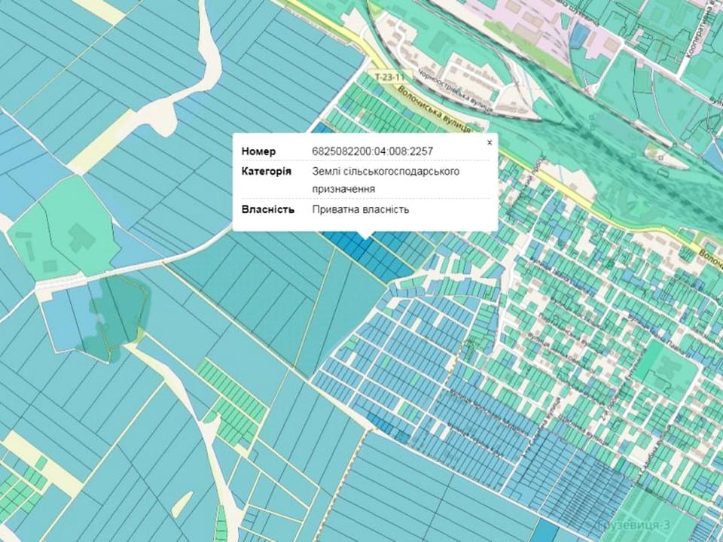Click the Категорія row label
The width and height of the screenshot is (723, 542).
coord(267,172)
